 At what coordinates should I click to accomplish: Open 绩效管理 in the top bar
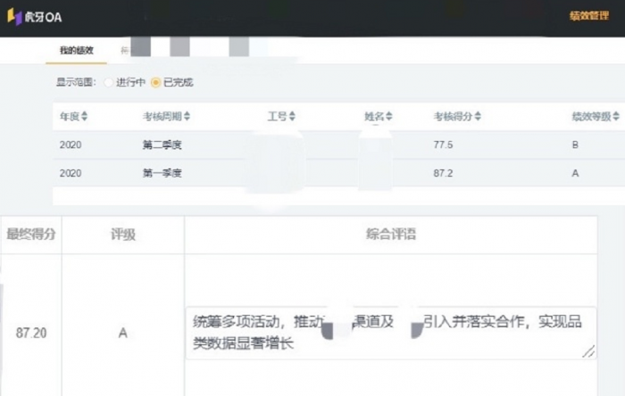point(589,16)
